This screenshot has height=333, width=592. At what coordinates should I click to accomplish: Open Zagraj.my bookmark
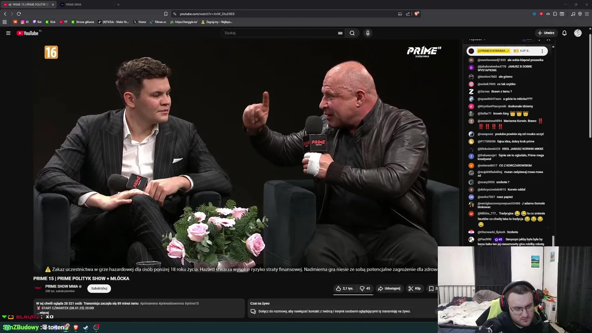point(217,22)
